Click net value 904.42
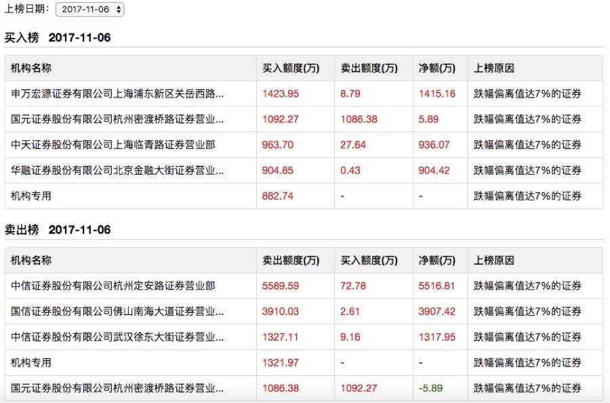This screenshot has width=610, height=403. (434, 170)
